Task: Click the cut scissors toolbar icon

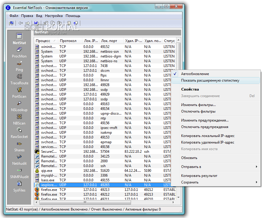Action: tap(46, 23)
